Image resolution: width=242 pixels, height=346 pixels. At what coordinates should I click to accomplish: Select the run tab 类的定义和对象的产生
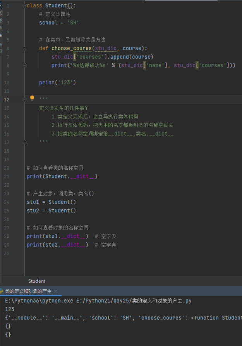[28, 291]
